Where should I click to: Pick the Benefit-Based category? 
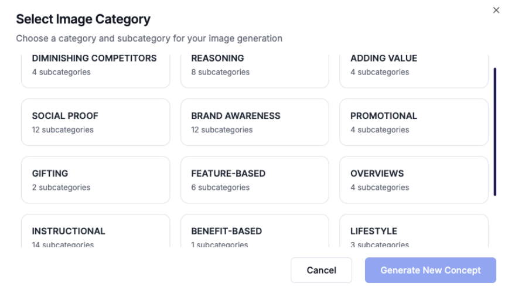click(254, 231)
